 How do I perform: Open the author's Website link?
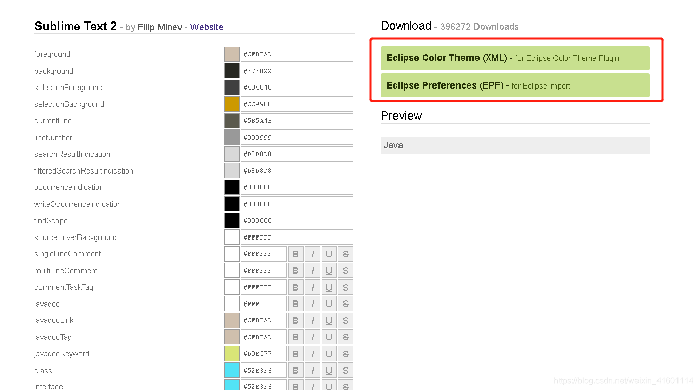207,27
